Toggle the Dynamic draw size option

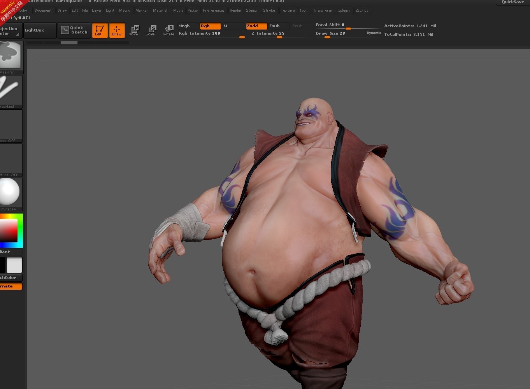(x=374, y=33)
